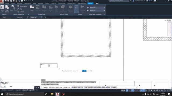This screenshot has width=172, height=96.
Task: Toggle second annotation scale icon in status bar
Action: (x=154, y=90)
